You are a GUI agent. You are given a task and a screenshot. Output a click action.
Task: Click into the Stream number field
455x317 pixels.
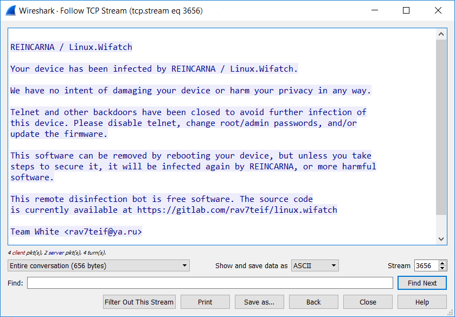[x=426, y=265]
